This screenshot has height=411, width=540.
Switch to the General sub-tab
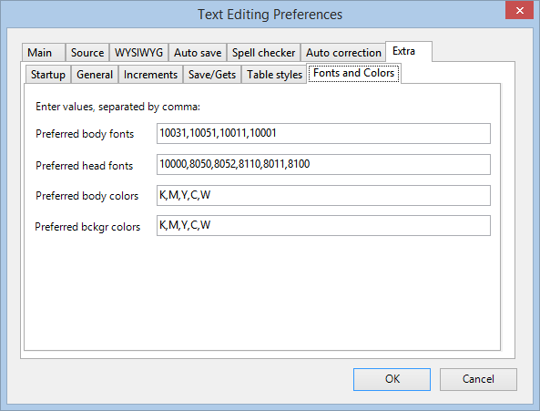(95, 75)
